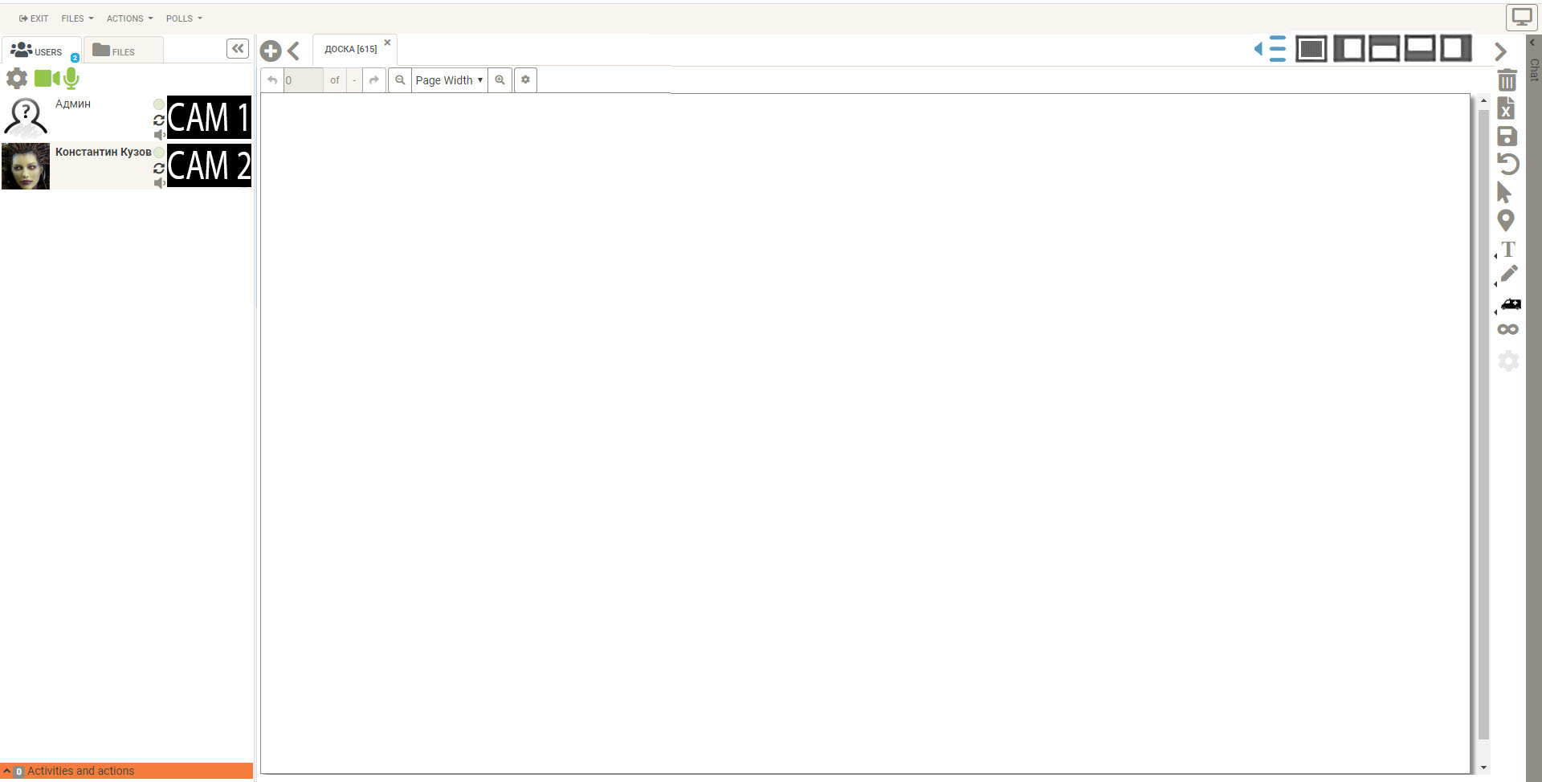
Task: Mute the speaker for Константин Кузов
Action: click(159, 183)
